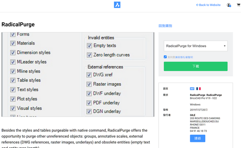Click the green 下載 download button
The image size is (241, 148).
click(x=196, y=66)
